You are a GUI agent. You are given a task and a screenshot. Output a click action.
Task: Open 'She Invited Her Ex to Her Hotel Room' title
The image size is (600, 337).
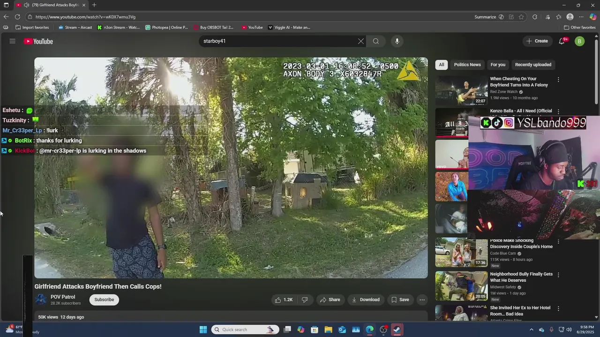(x=520, y=311)
